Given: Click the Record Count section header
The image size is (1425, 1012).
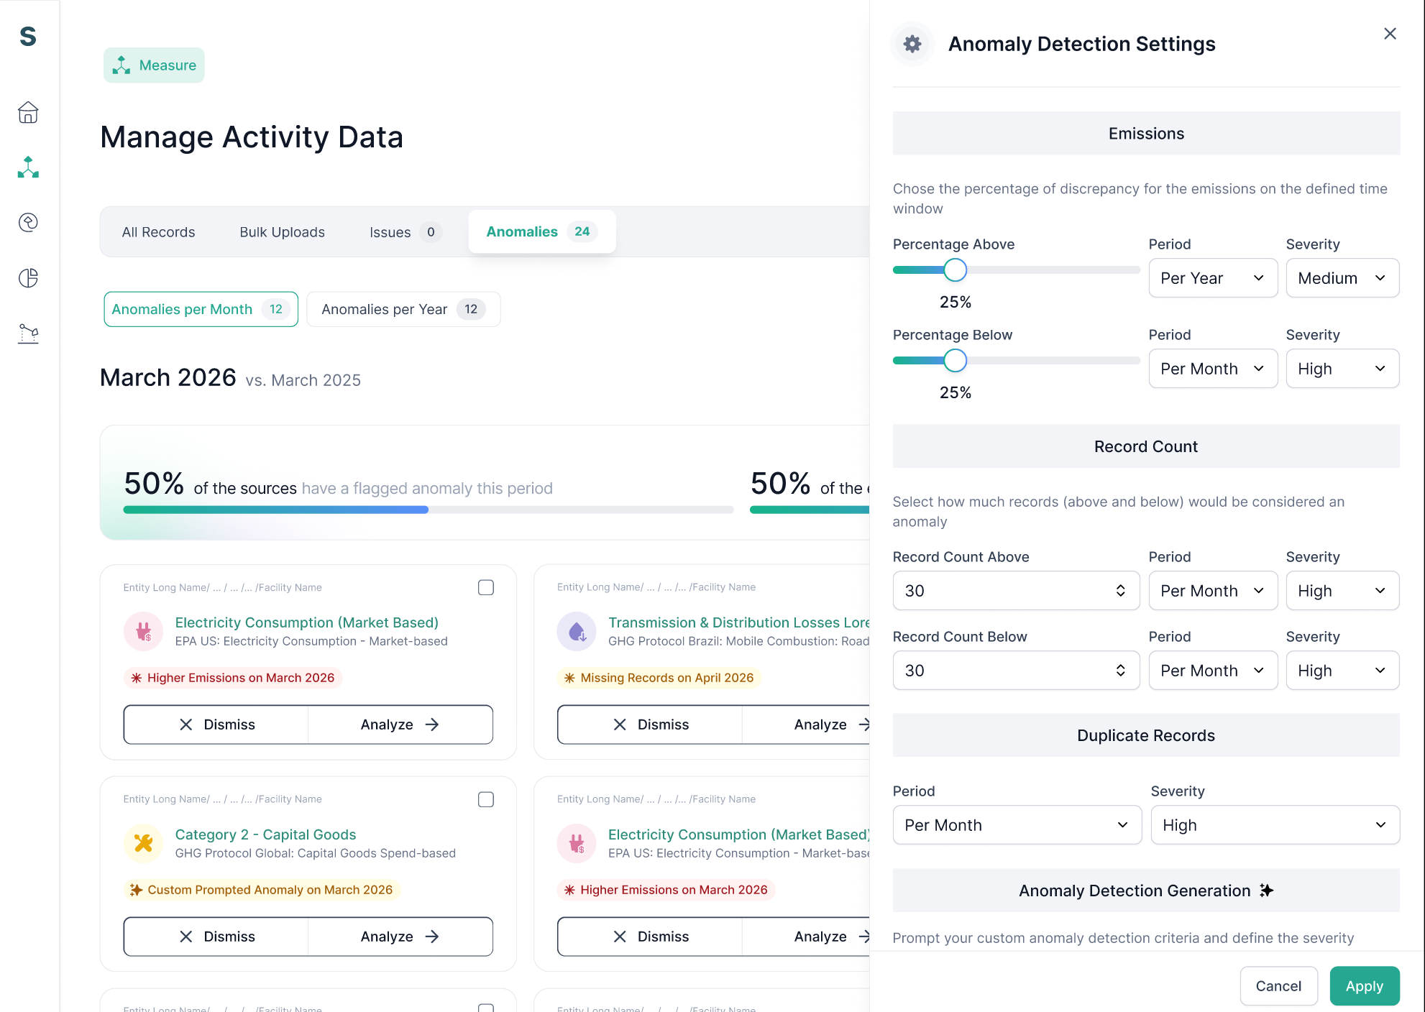Looking at the screenshot, I should pos(1146,446).
